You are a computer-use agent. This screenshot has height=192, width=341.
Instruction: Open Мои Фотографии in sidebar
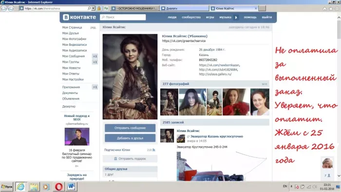pos(74,38)
